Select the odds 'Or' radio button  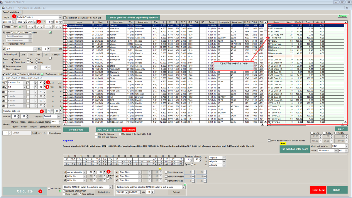pos(108,178)
